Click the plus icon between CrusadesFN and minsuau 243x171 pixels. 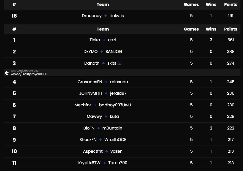click(106, 82)
